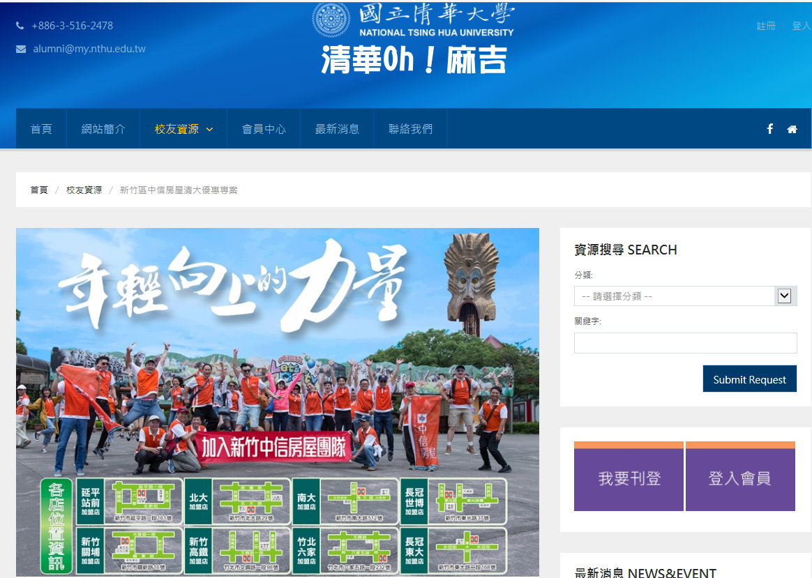Click the 登入 link in header
The image size is (812, 578).
click(801, 26)
